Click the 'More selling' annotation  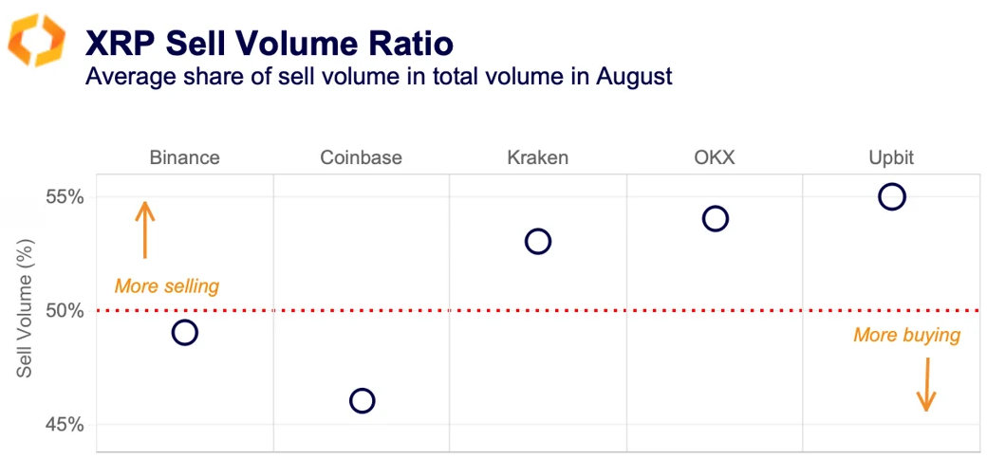pyautogui.click(x=167, y=285)
